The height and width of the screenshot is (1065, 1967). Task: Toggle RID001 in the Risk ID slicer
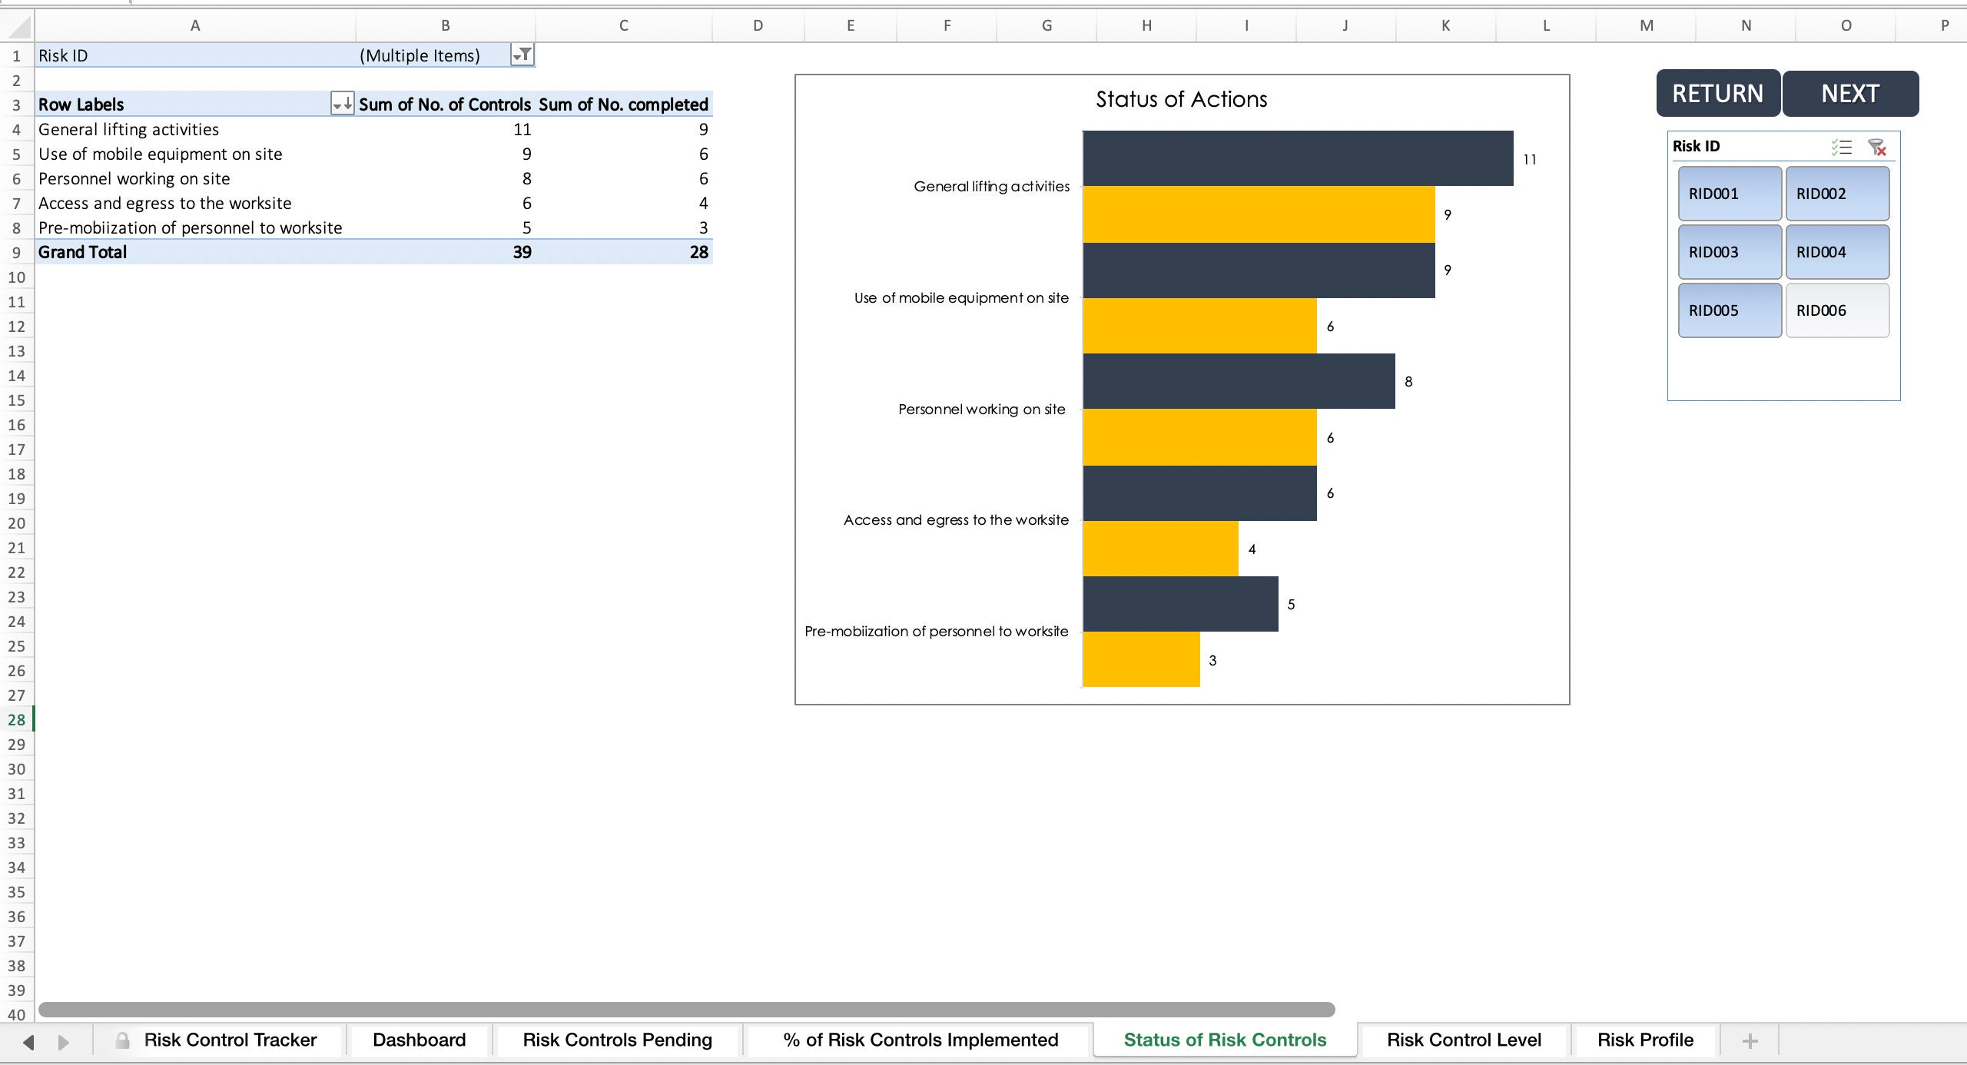(1729, 193)
